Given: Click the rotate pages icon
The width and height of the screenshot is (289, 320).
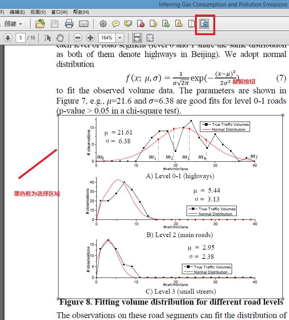Looking at the screenshot, I should [153, 24].
